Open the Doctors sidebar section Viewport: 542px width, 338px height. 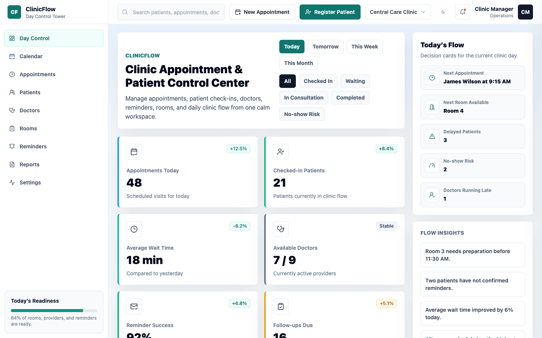pyautogui.click(x=54, y=110)
